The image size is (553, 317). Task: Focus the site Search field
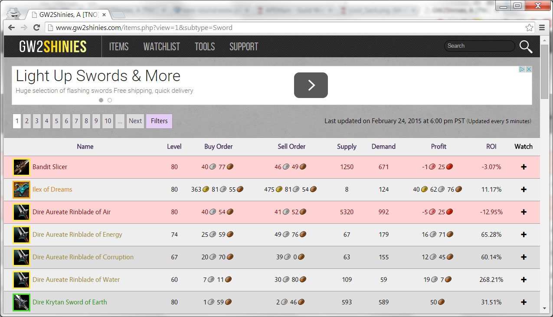pyautogui.click(x=479, y=46)
